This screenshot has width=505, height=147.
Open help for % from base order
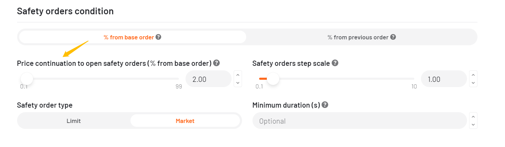[158, 37]
